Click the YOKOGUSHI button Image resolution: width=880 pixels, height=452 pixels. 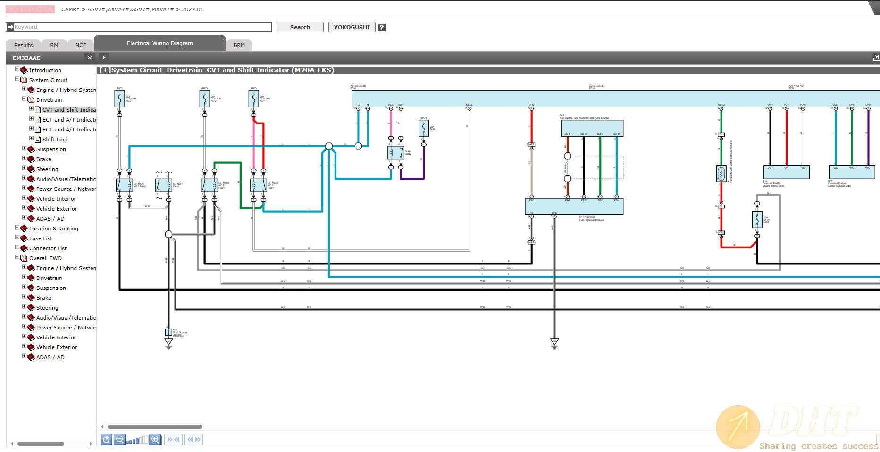(x=352, y=27)
